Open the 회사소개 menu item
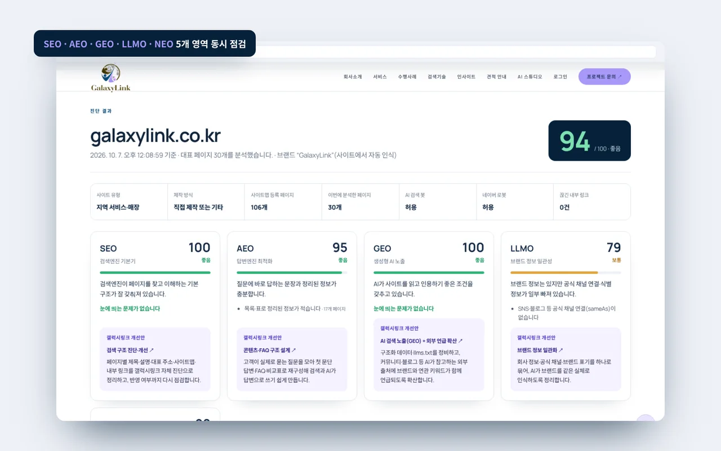This screenshot has height=451, width=721. [353, 77]
